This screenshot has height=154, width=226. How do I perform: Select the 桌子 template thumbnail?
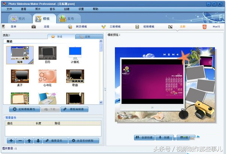tap(20, 78)
